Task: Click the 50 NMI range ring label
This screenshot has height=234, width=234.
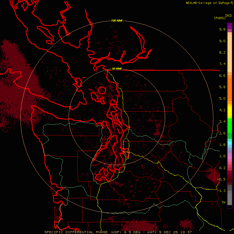Action: 117,69
